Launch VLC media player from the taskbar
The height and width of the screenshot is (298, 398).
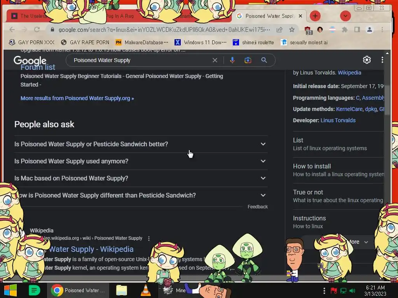click(x=146, y=290)
